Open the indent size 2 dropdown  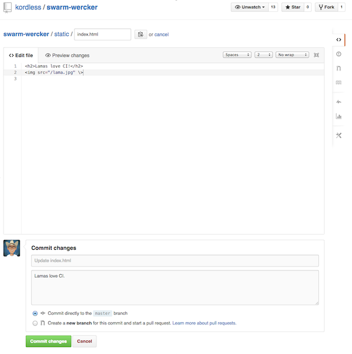click(263, 55)
